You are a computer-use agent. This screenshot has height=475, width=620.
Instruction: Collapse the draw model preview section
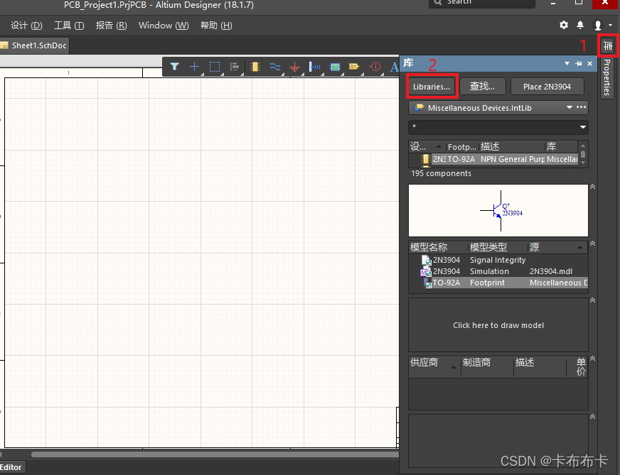[592, 300]
